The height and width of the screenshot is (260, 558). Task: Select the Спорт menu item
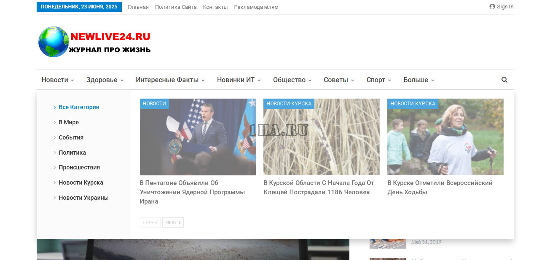pos(378,80)
